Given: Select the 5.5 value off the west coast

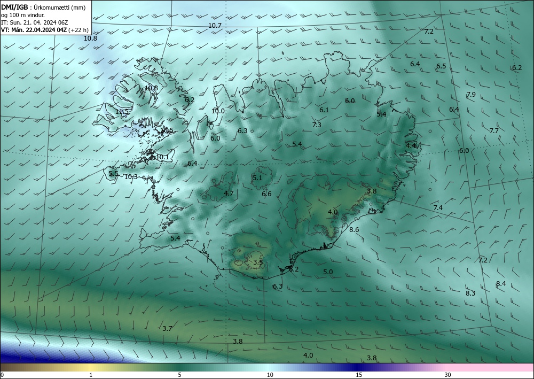Looking at the screenshot, I should (x=113, y=174).
